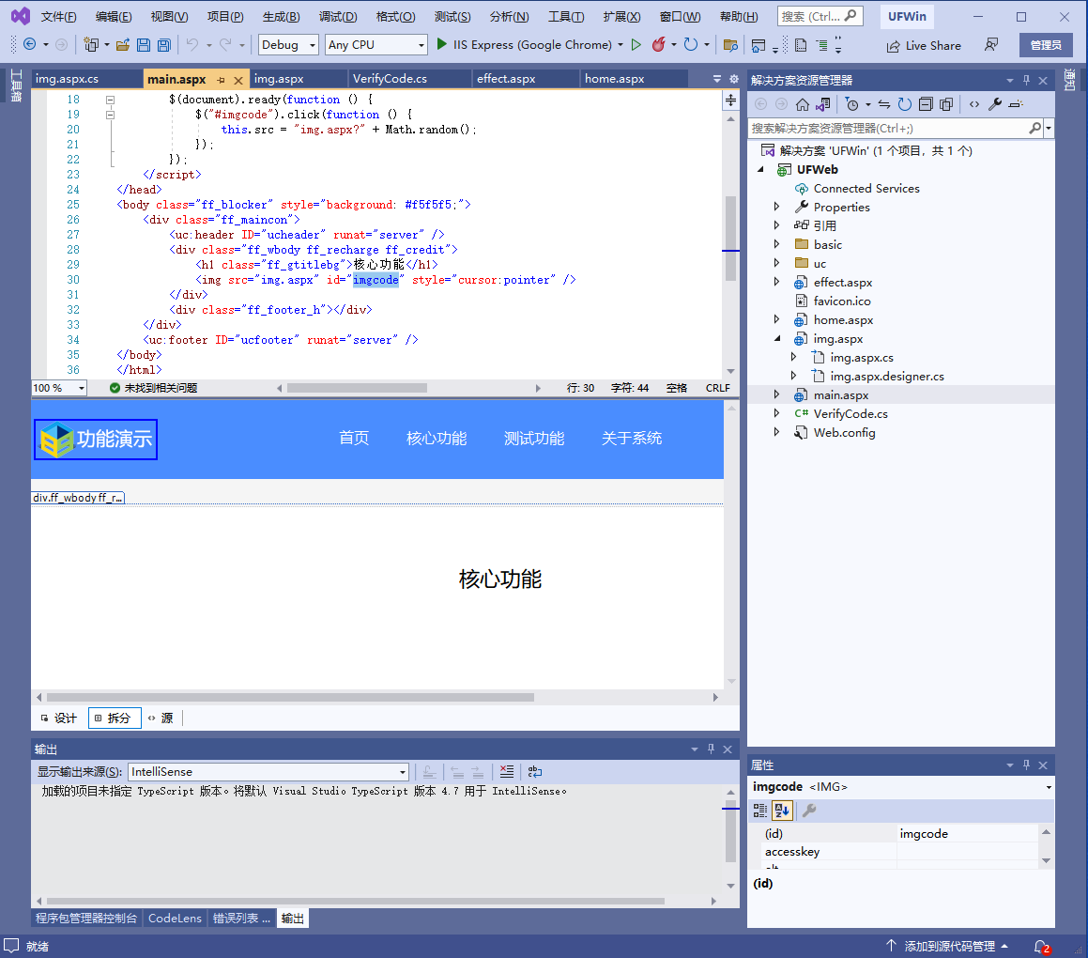The image size is (1088, 958).
Task: Click settings gear icon beside document tabs
Action: [x=734, y=79]
